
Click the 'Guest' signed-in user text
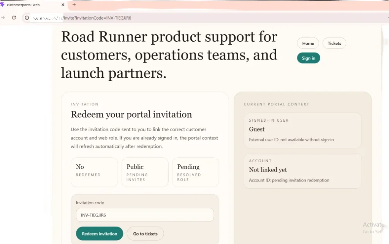coord(257,129)
